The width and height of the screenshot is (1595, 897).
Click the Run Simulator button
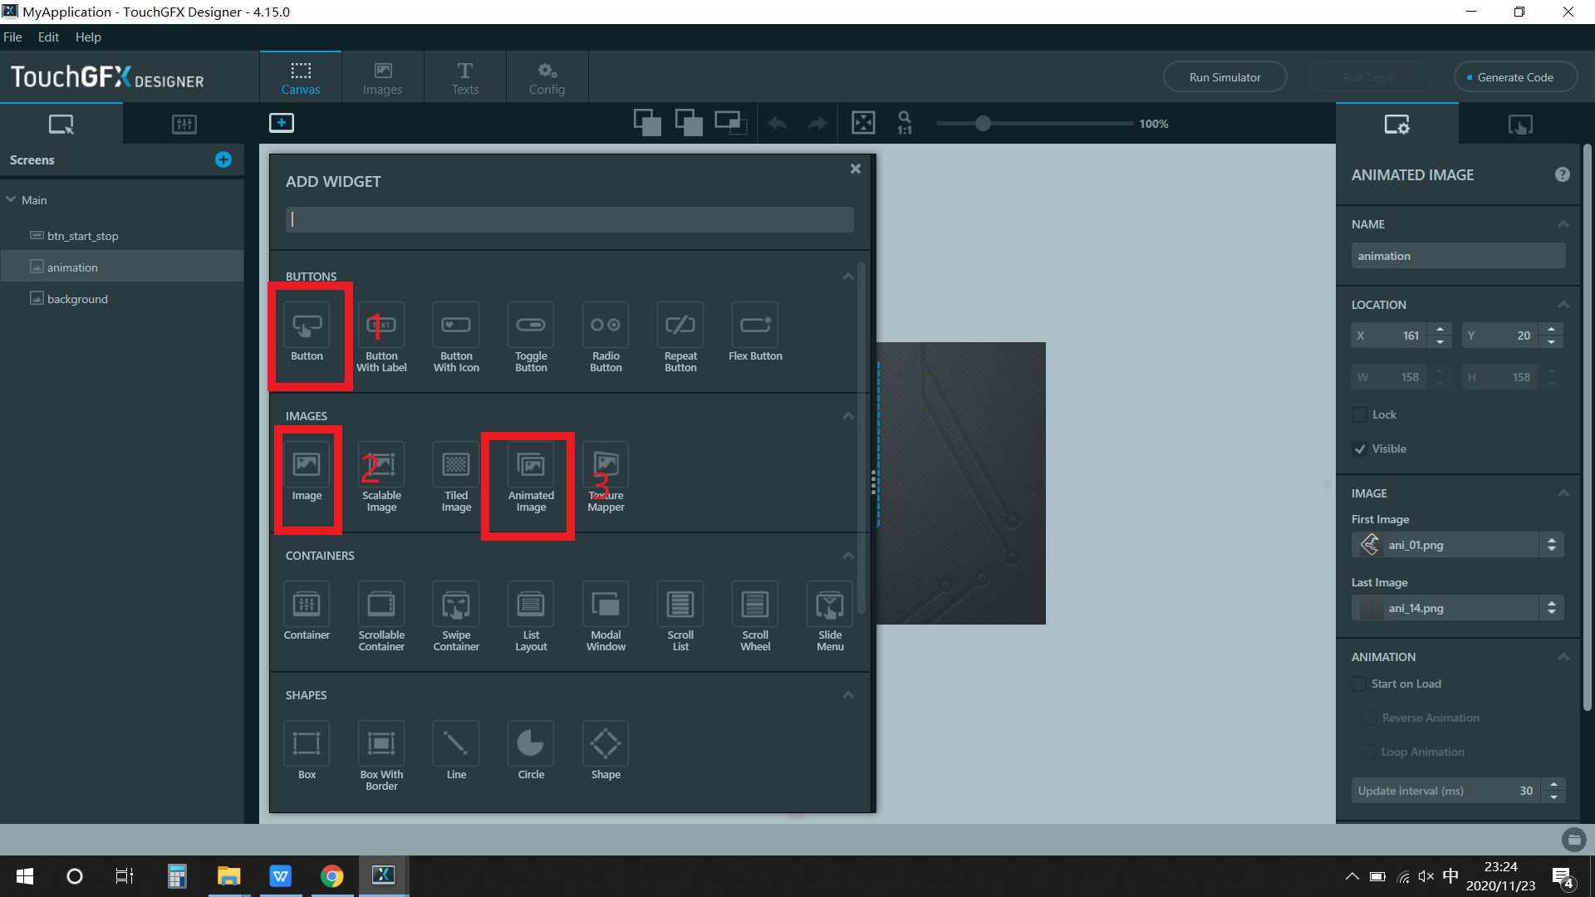point(1224,76)
